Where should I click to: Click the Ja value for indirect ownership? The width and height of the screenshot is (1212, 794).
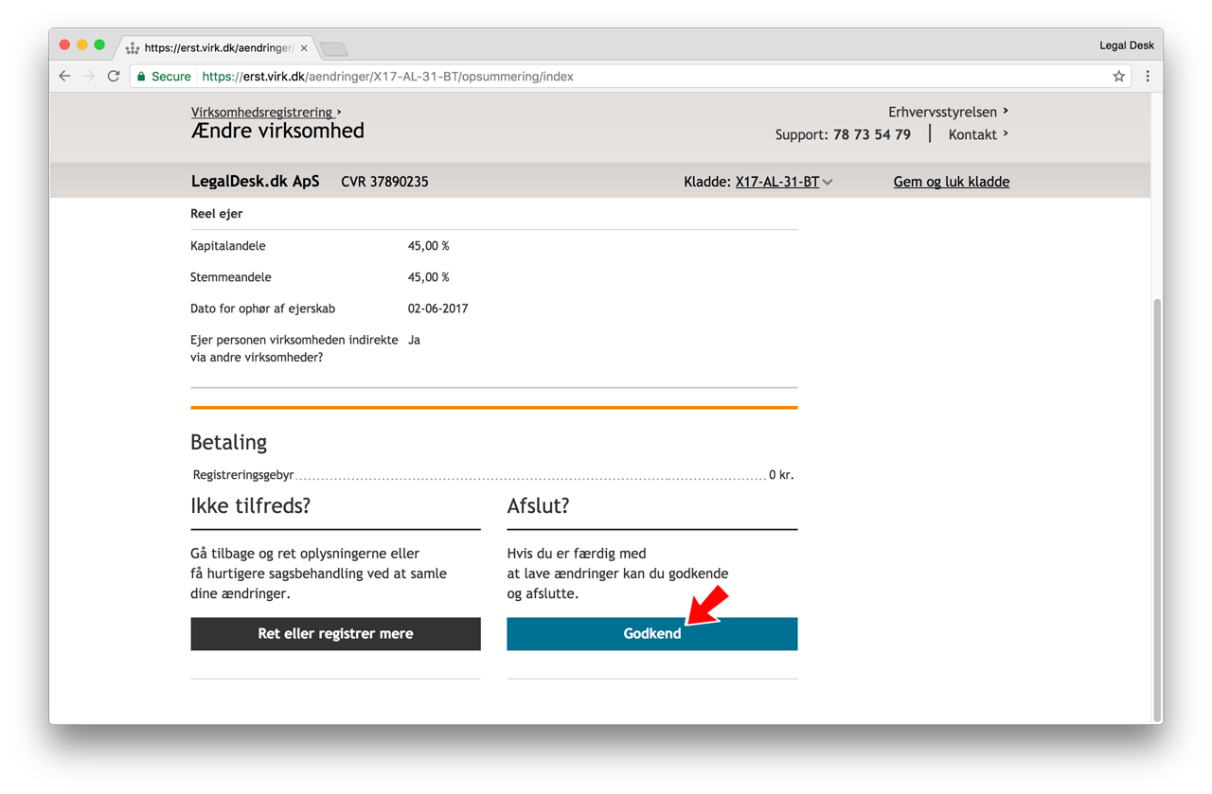click(x=414, y=340)
